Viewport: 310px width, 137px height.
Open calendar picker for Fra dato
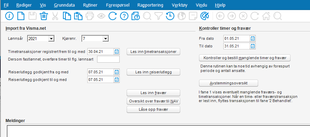253,38
